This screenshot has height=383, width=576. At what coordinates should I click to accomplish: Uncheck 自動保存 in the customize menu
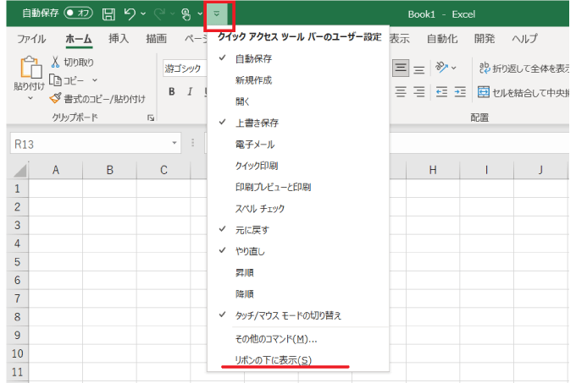tap(298, 58)
